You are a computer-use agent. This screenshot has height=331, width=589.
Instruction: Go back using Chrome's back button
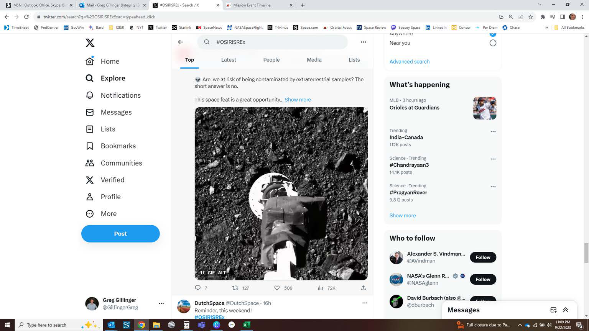pos(7,17)
